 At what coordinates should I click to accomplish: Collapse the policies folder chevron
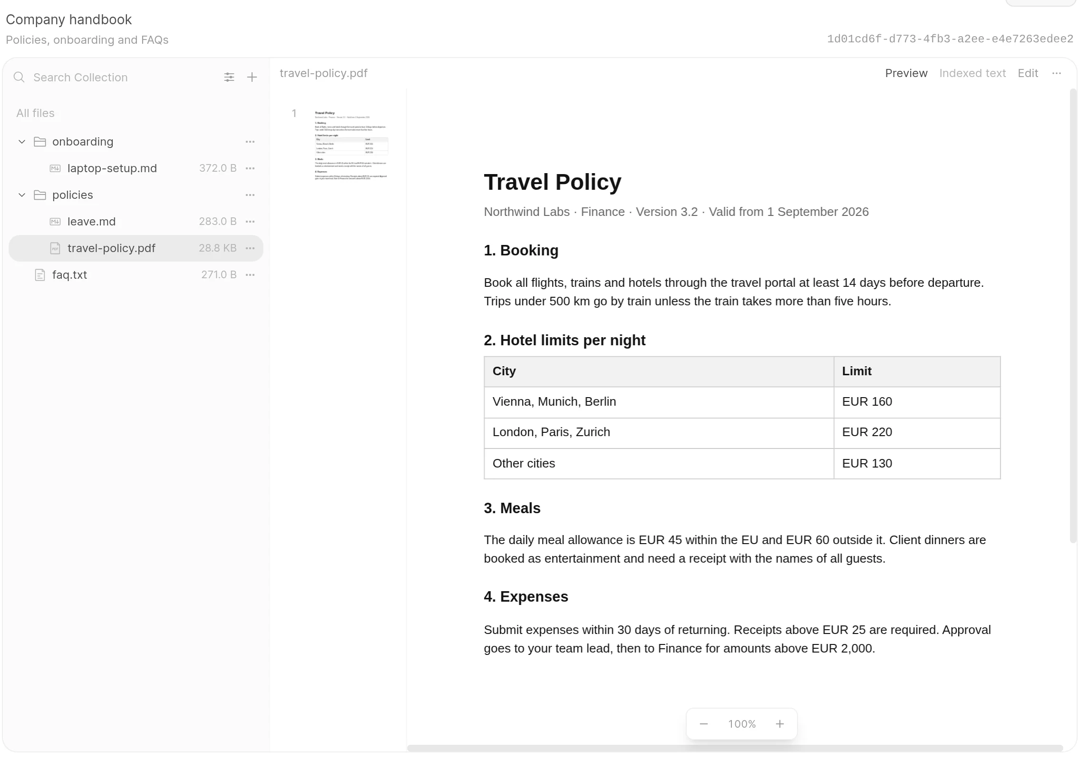click(21, 195)
